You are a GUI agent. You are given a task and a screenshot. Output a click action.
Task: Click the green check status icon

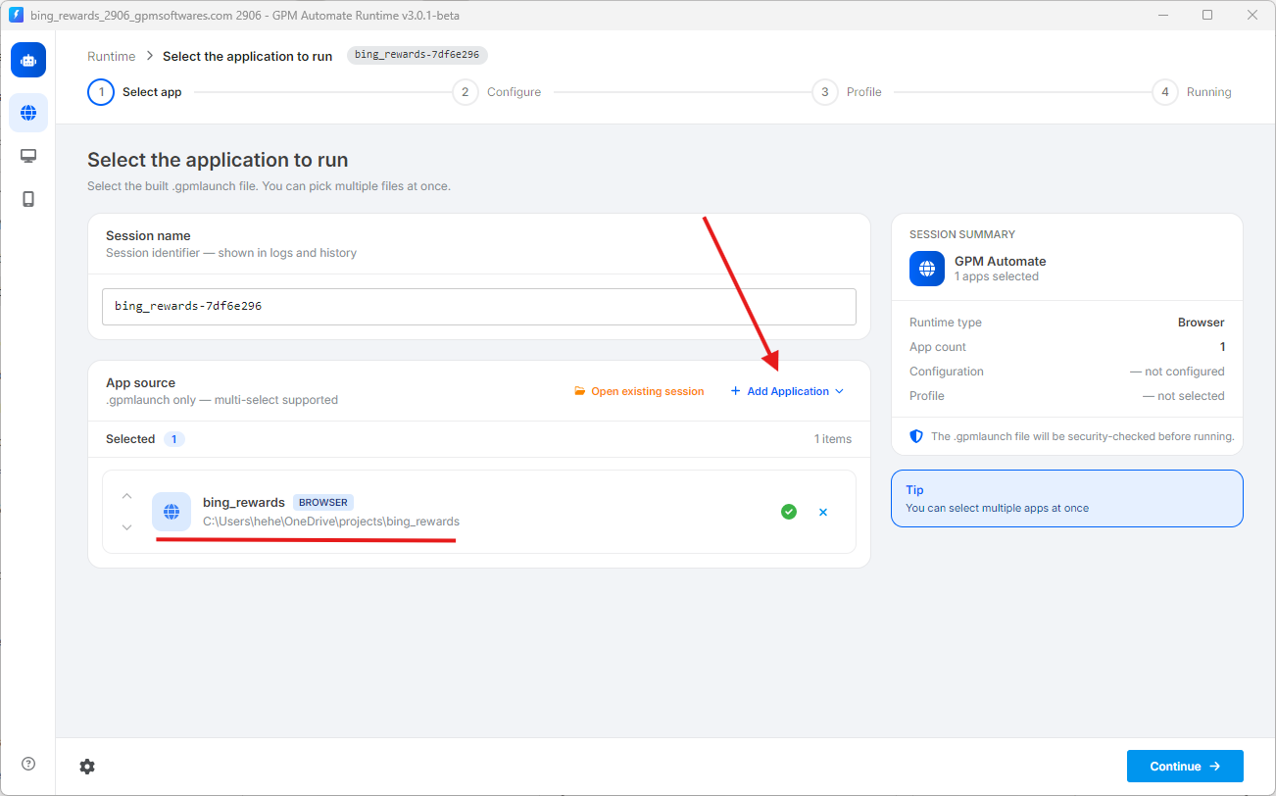(x=789, y=512)
